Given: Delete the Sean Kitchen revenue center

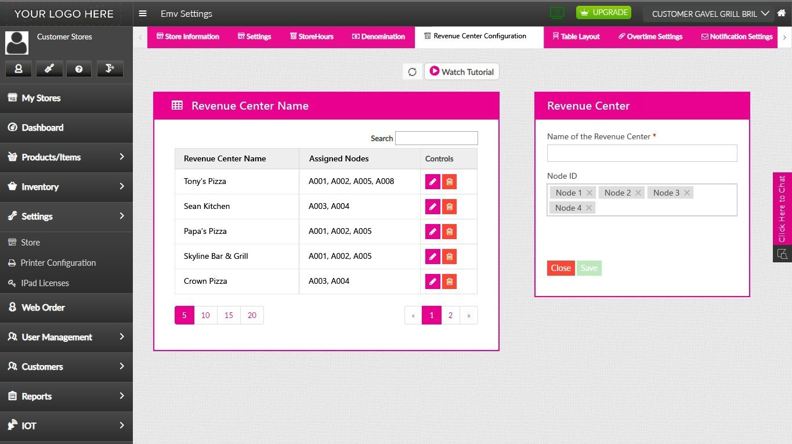Looking at the screenshot, I should pos(449,207).
